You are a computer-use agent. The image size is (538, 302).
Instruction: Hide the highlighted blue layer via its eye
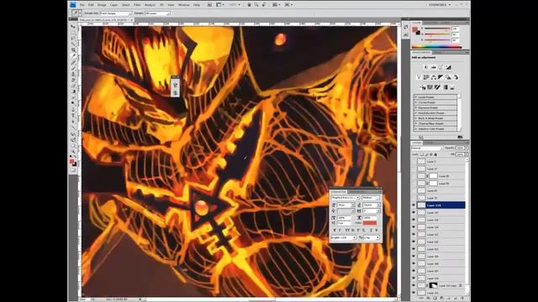tap(414, 205)
